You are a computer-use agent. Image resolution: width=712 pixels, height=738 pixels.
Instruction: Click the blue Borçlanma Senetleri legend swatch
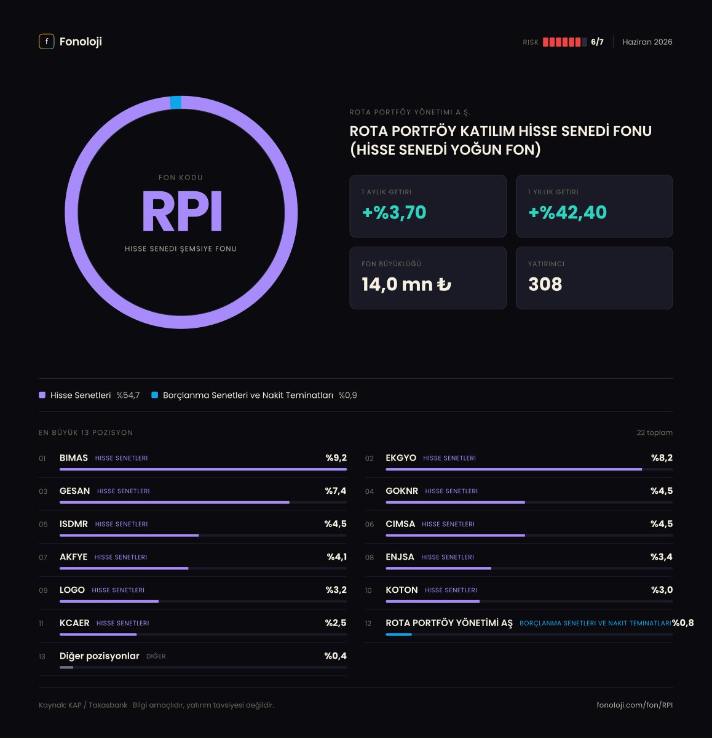155,395
